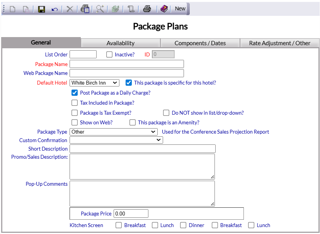Click the scroll document icon
Image resolution: width=320 pixels, height=234 pixels.
tap(131, 9)
